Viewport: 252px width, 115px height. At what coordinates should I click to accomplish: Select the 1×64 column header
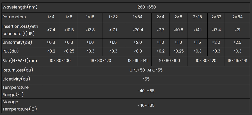coord(138,17)
